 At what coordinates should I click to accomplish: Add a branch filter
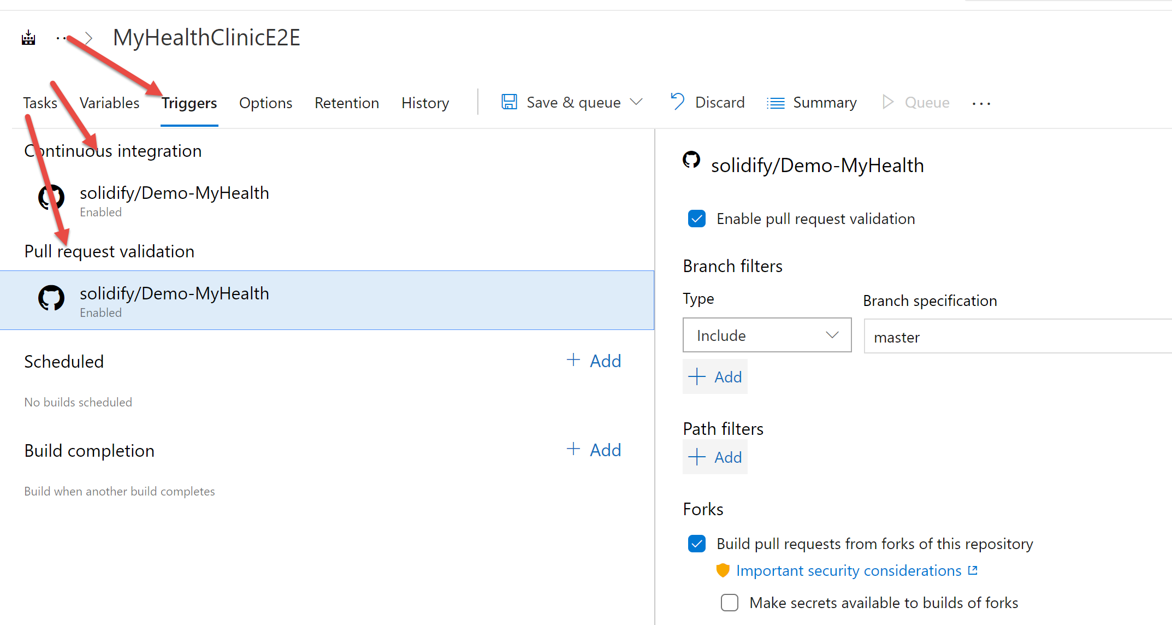click(715, 376)
